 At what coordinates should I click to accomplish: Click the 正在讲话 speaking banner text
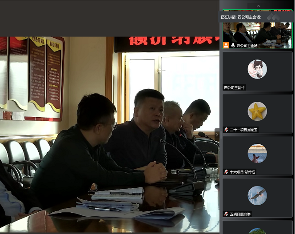click(241, 17)
